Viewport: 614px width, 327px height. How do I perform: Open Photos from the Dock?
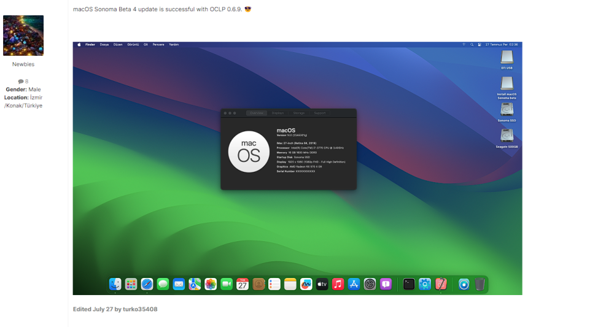click(x=211, y=285)
